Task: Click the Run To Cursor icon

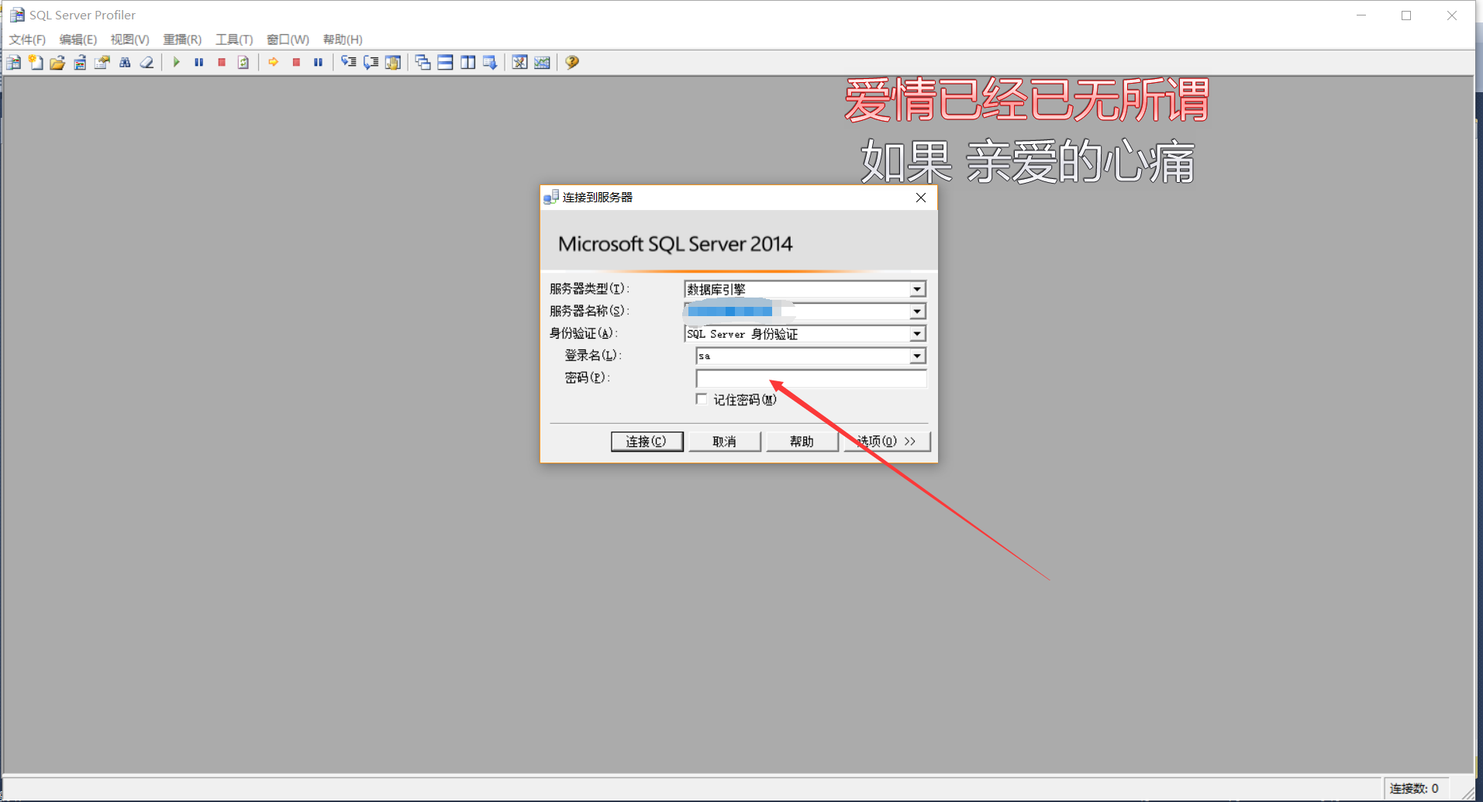Action: (x=371, y=63)
